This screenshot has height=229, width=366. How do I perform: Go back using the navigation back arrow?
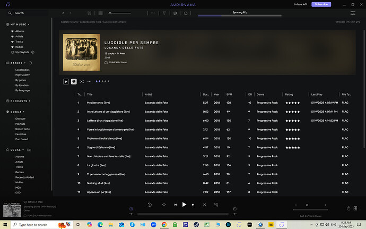point(63,13)
